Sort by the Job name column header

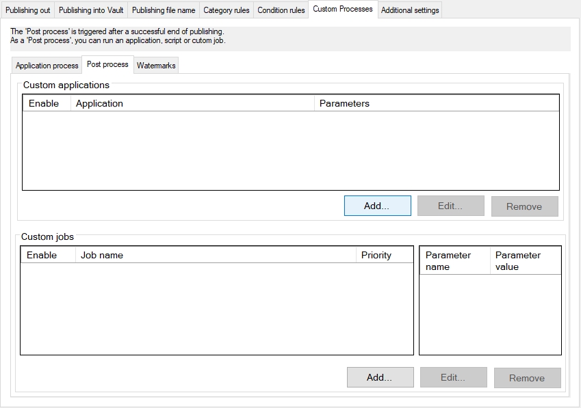[215, 255]
